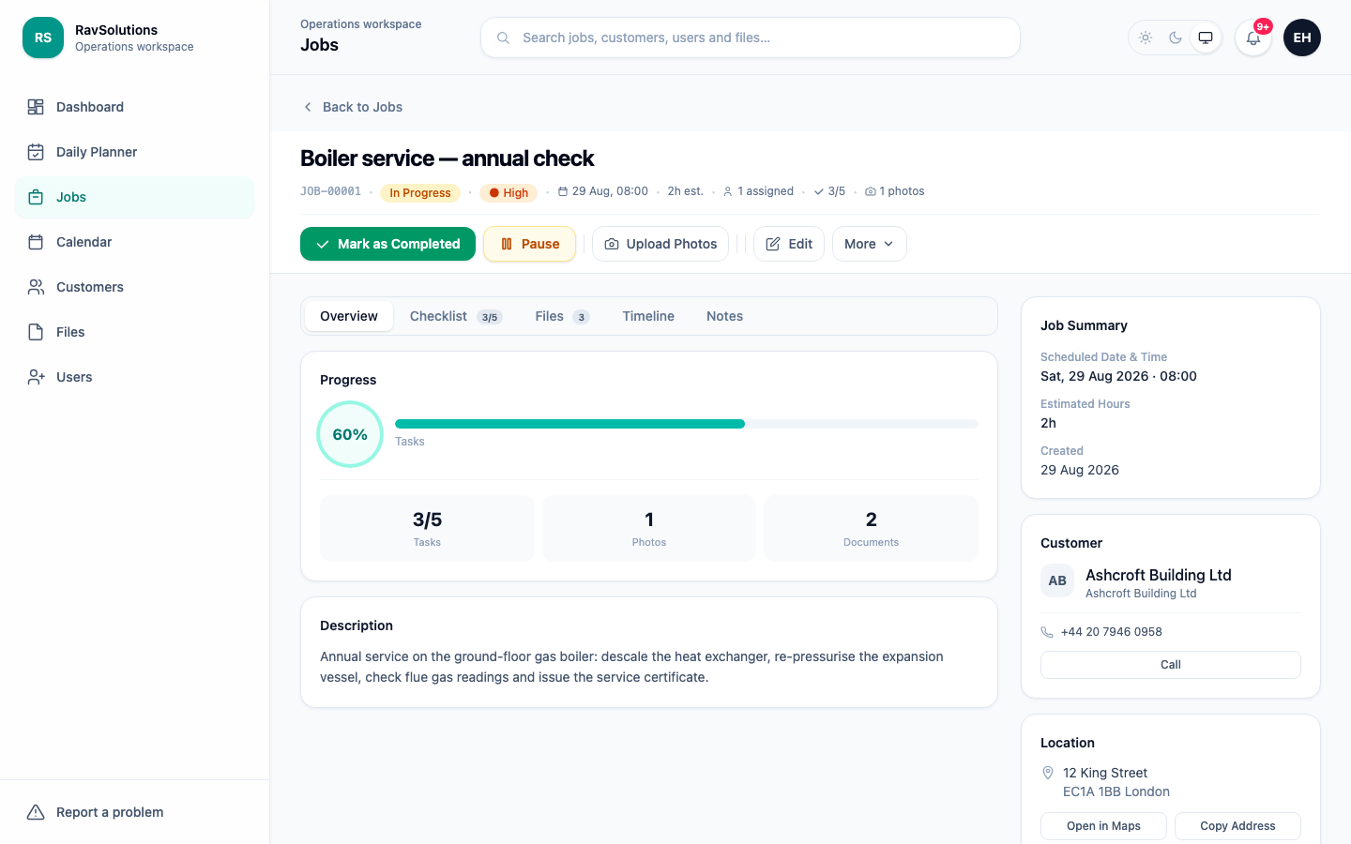Switch to the Notes tab
1351x844 pixels.
(724, 316)
